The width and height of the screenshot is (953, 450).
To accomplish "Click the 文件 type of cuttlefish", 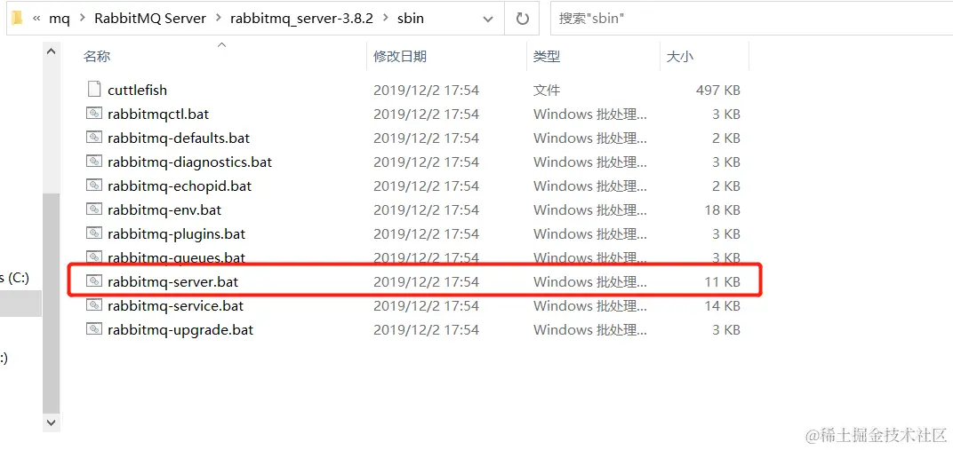I will (x=547, y=90).
